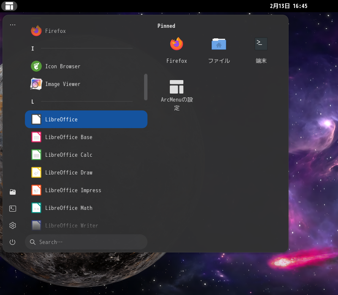This screenshot has width=338, height=295.
Task: Open the three-dots extras menu
Action: pyautogui.click(x=13, y=25)
